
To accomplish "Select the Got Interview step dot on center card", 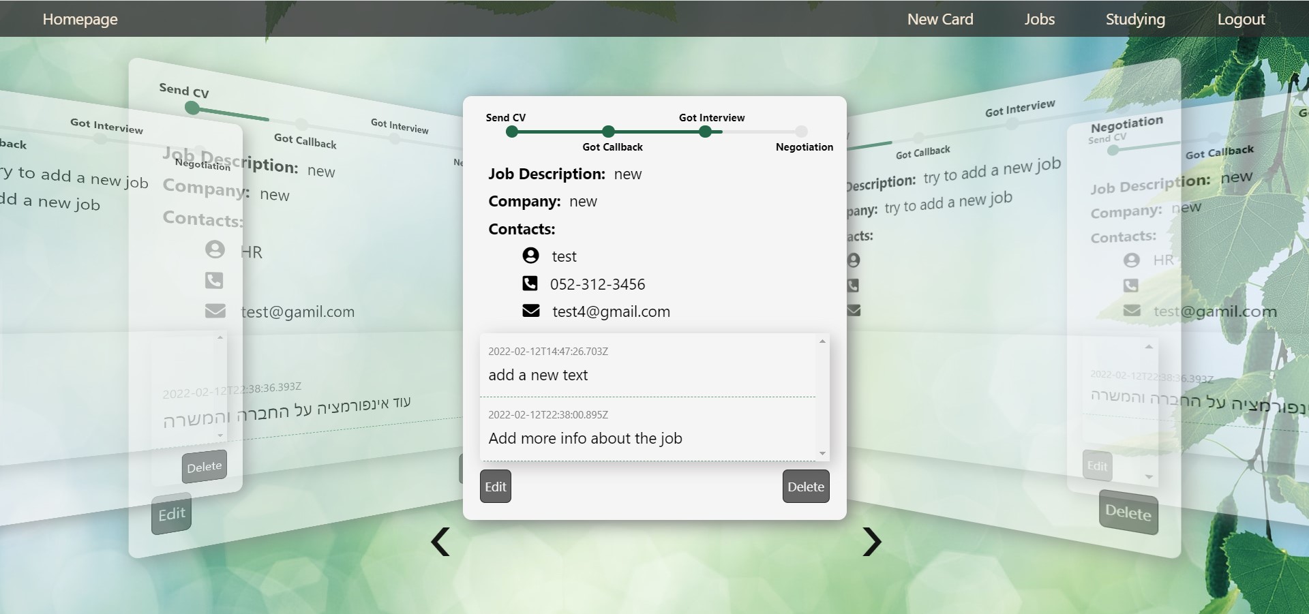I will 706,132.
